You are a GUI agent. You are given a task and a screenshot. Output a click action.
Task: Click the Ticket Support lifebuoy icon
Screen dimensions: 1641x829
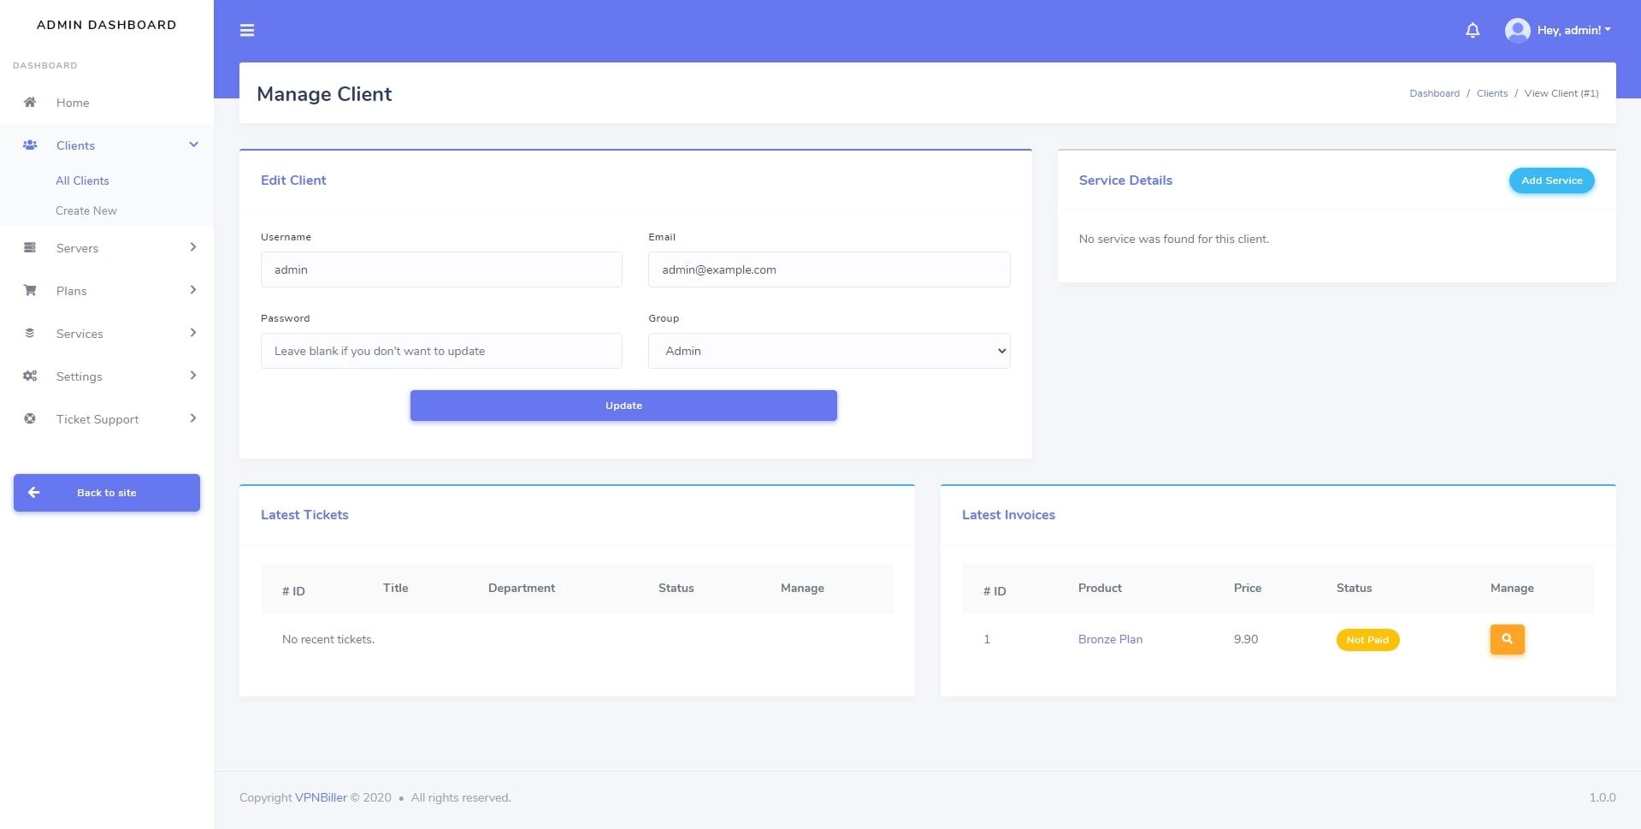[30, 419]
